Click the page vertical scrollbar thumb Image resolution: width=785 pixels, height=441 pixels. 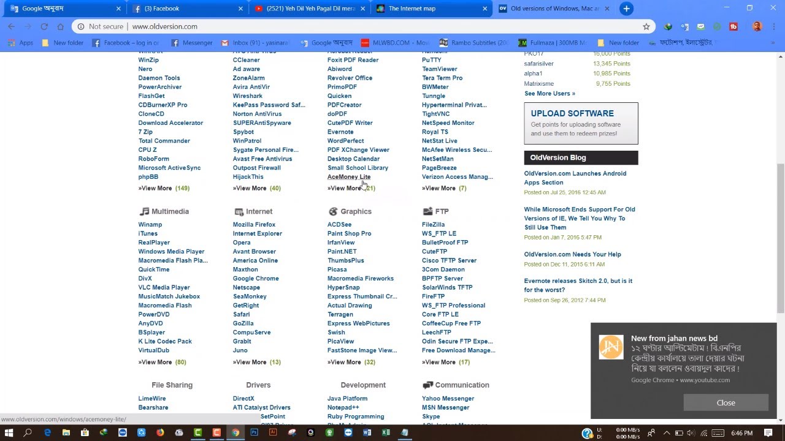[x=780, y=238]
